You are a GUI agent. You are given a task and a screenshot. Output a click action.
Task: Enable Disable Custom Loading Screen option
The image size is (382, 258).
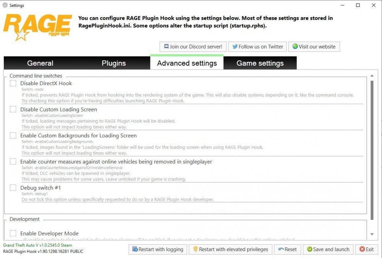tap(13, 110)
